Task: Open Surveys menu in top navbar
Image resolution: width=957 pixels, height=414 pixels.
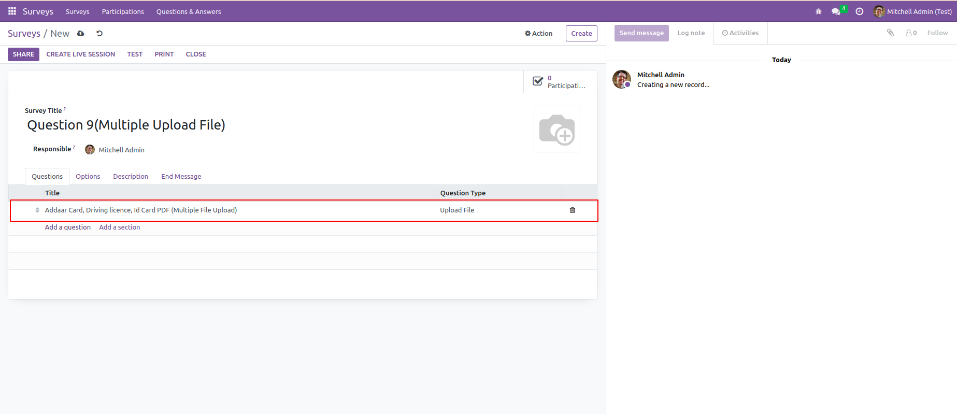Action: [78, 11]
